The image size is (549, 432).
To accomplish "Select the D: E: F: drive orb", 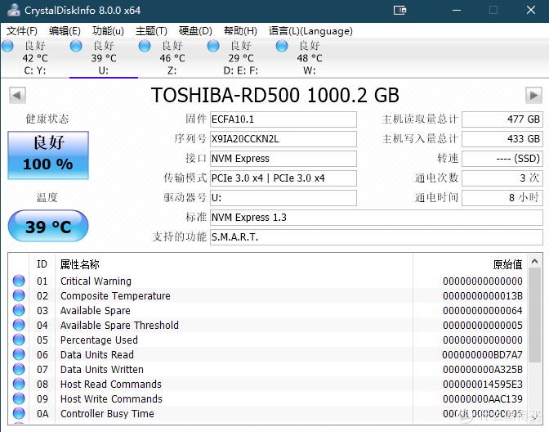I will tap(214, 47).
